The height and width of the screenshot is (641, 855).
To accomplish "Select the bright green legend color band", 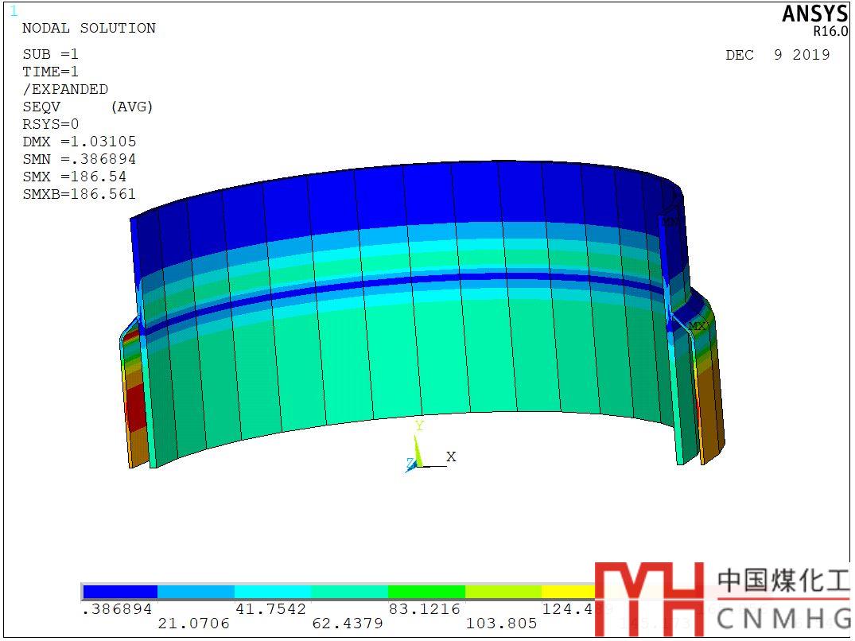I will (x=426, y=592).
